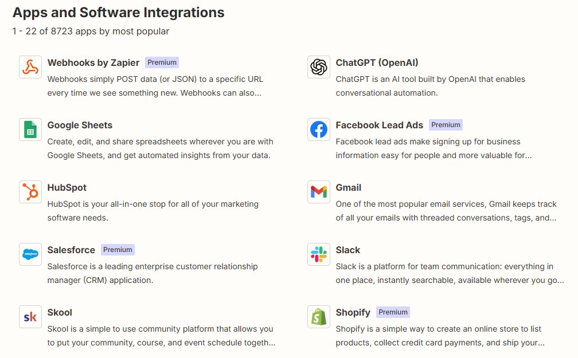Click the Slack logo icon

318,254
